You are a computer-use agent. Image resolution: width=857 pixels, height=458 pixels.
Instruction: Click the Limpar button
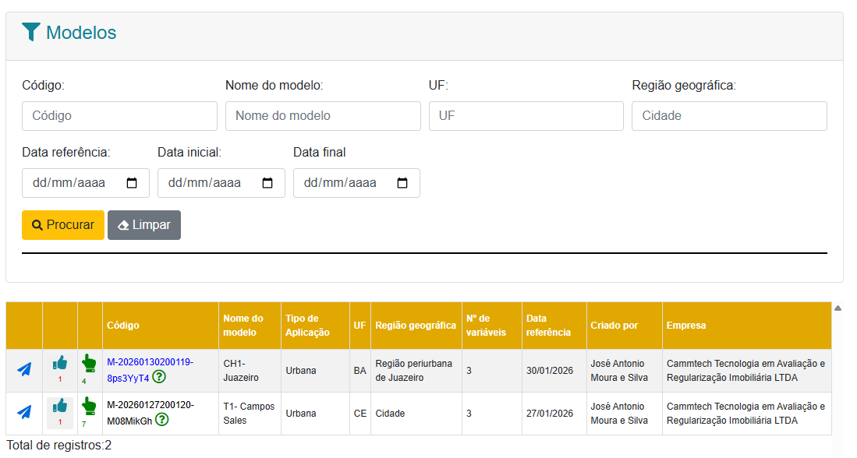click(144, 225)
